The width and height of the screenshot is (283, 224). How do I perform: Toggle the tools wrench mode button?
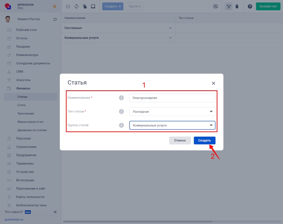pos(228,6)
